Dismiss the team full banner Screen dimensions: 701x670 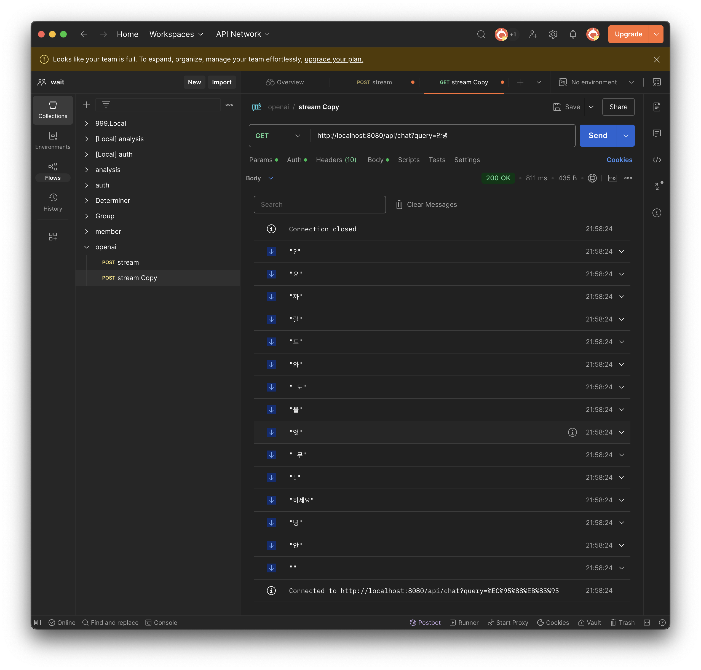coord(656,60)
